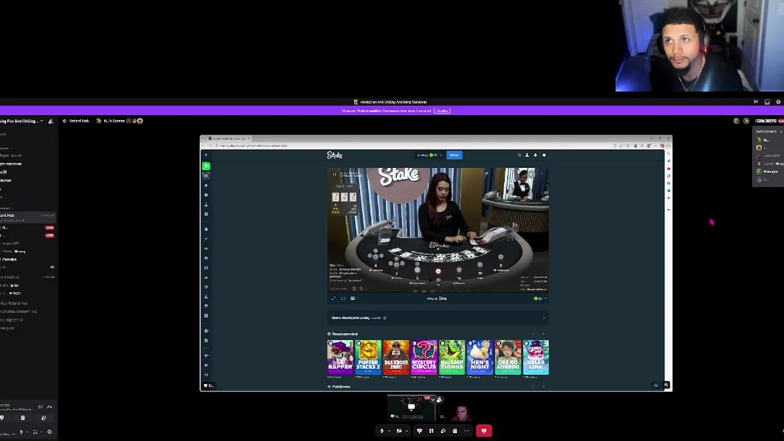Toggle noise suppression icon in voice panel
This screenshot has width=784, height=441.
[40, 407]
